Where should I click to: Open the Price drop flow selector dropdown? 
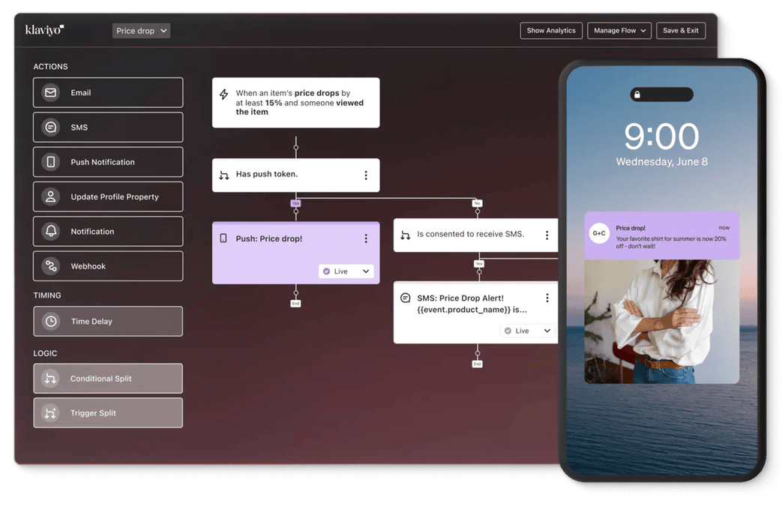(141, 30)
